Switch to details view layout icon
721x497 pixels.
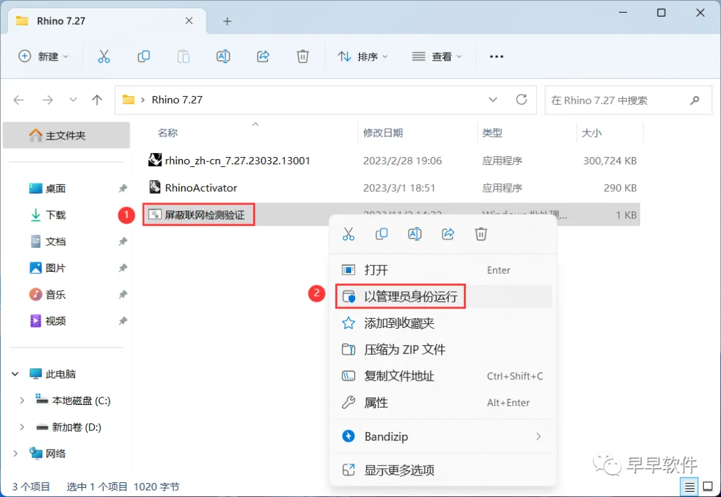(x=689, y=486)
